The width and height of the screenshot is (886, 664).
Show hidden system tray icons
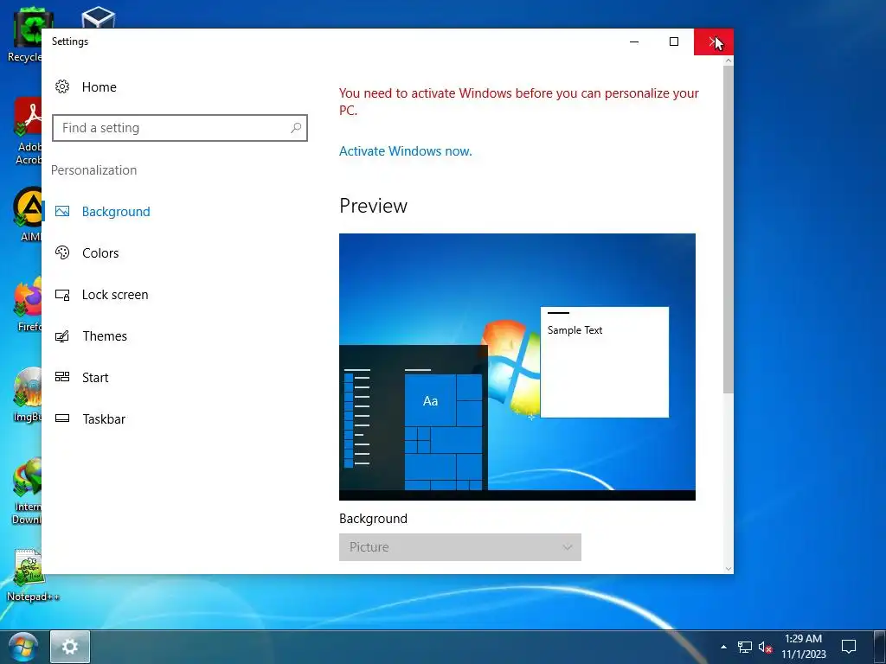click(x=723, y=647)
